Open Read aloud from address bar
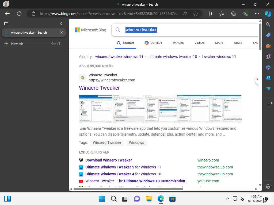 tap(185, 14)
